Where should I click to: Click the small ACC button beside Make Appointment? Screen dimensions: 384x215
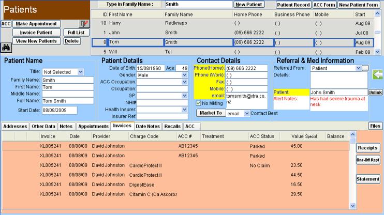[6, 24]
